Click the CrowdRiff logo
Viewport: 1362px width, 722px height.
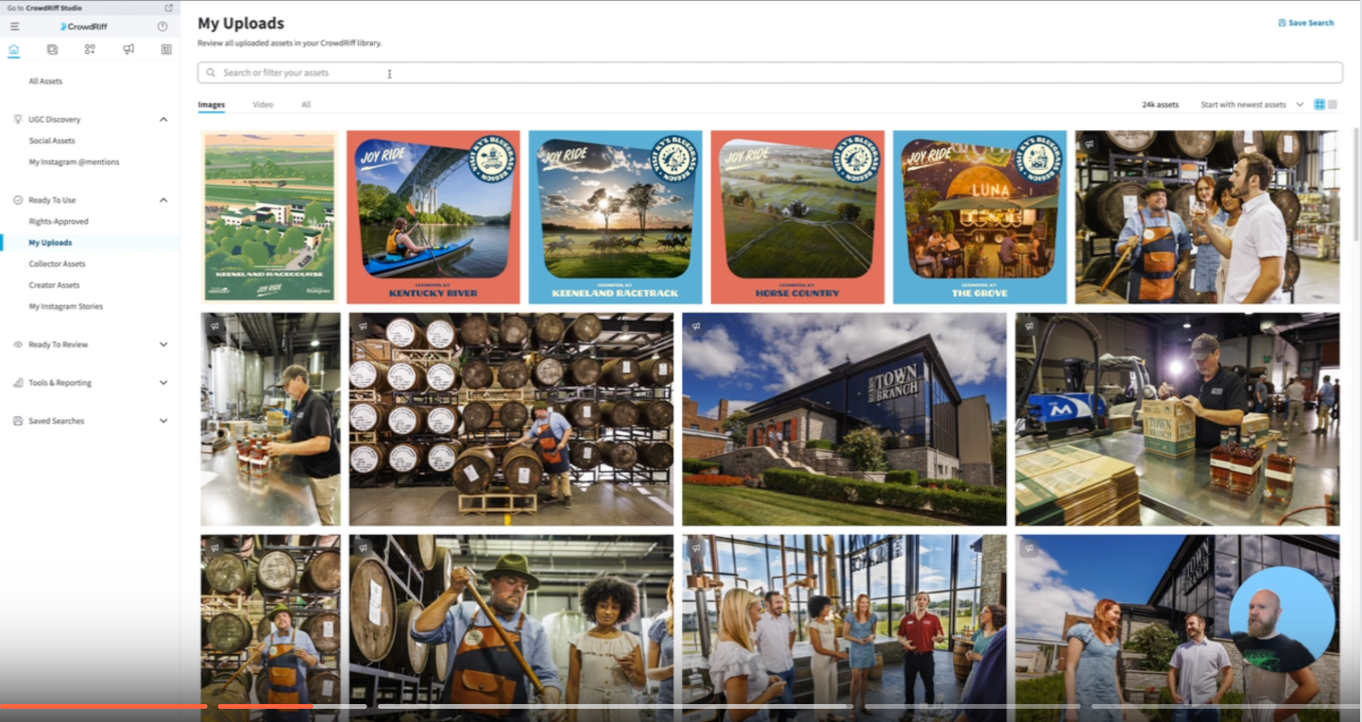(83, 26)
